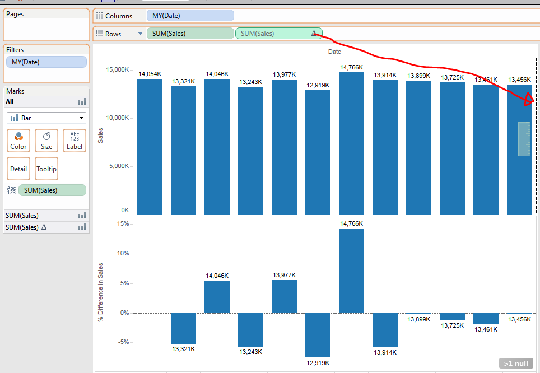Image resolution: width=540 pixels, height=373 pixels.
Task: Select the 13,914K bar in lower chart
Action: [385, 330]
